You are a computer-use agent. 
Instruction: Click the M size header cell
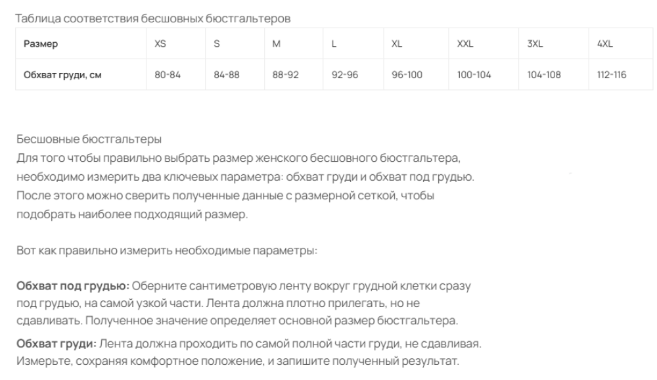[294, 43]
